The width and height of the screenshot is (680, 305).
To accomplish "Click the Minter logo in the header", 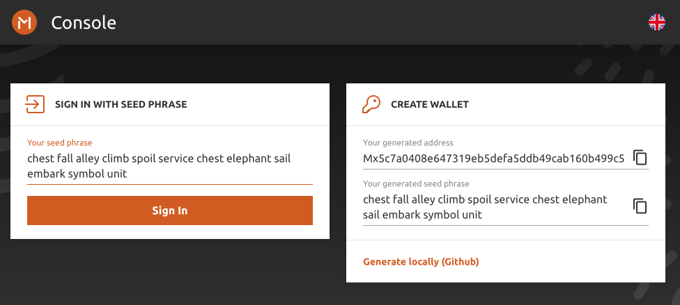I will click(24, 22).
